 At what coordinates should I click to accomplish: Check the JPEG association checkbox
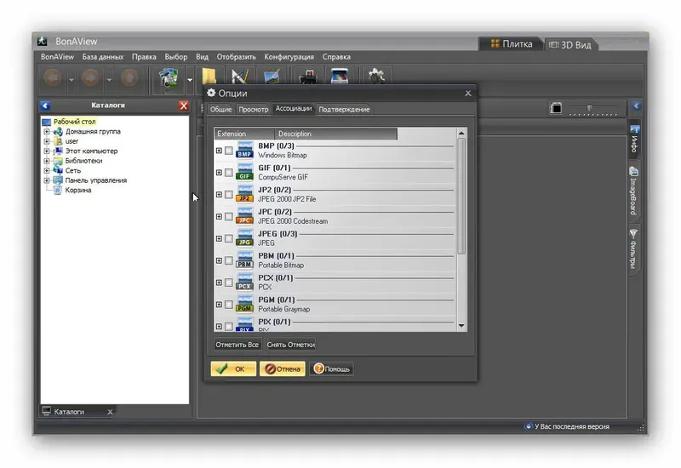click(x=229, y=239)
